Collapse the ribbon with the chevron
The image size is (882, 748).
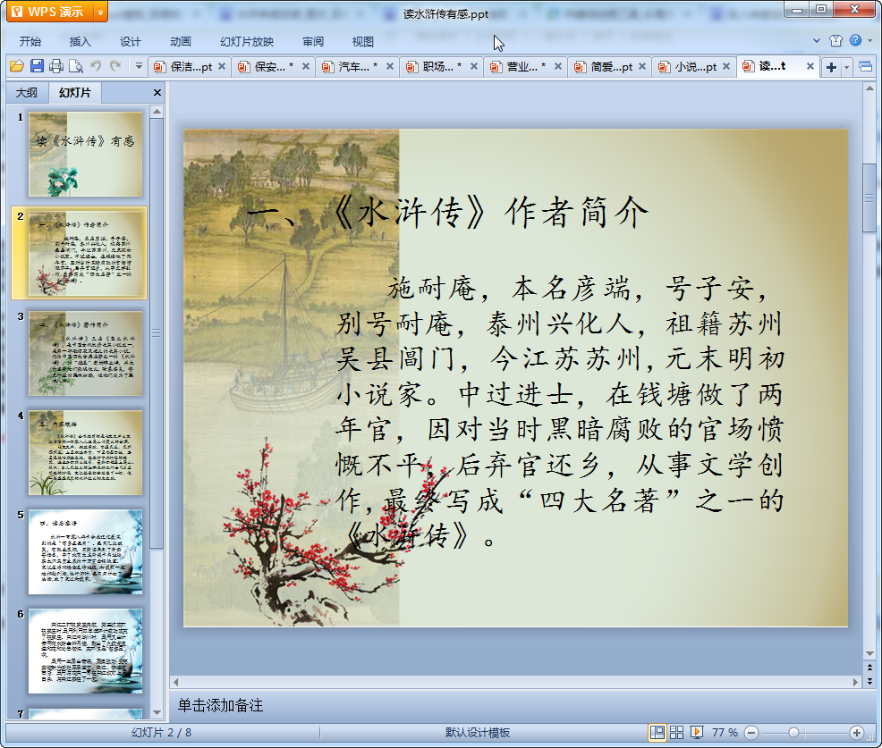click(x=817, y=40)
